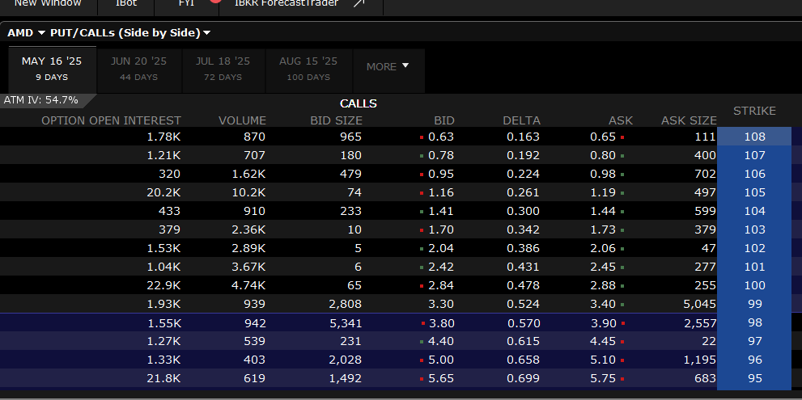This screenshot has width=802, height=400.
Task: Select the MAY 16 '25 expiration tab
Action: pyautogui.click(x=52, y=69)
